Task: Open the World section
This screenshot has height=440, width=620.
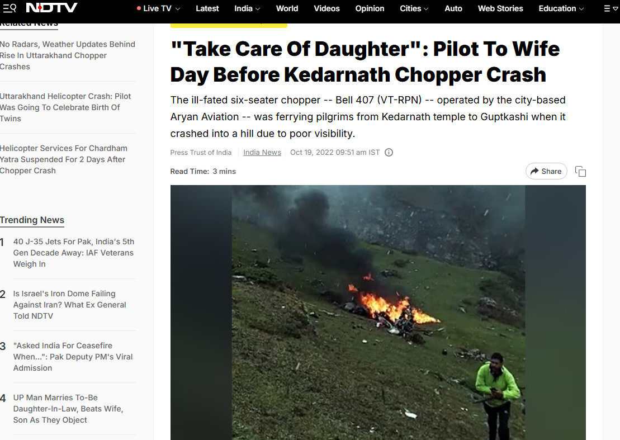Action: pos(287,8)
